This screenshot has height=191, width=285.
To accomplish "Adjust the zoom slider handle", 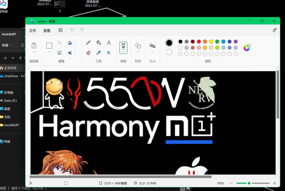I will point(249,183).
